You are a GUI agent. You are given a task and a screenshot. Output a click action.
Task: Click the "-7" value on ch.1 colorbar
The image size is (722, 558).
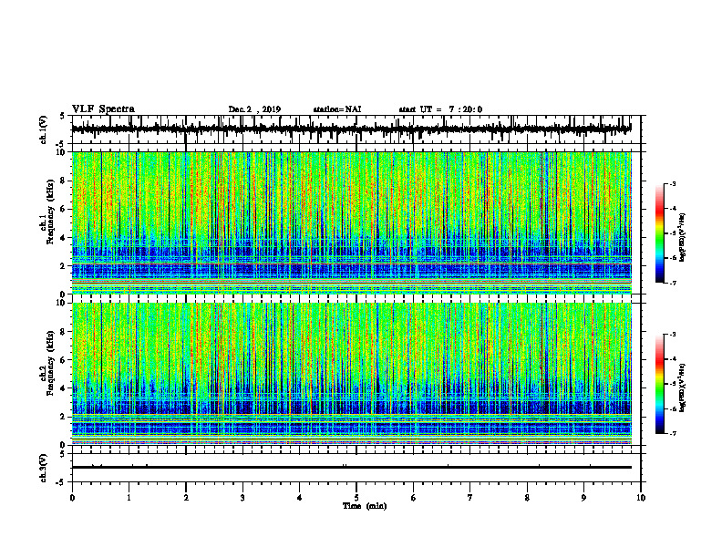click(673, 283)
